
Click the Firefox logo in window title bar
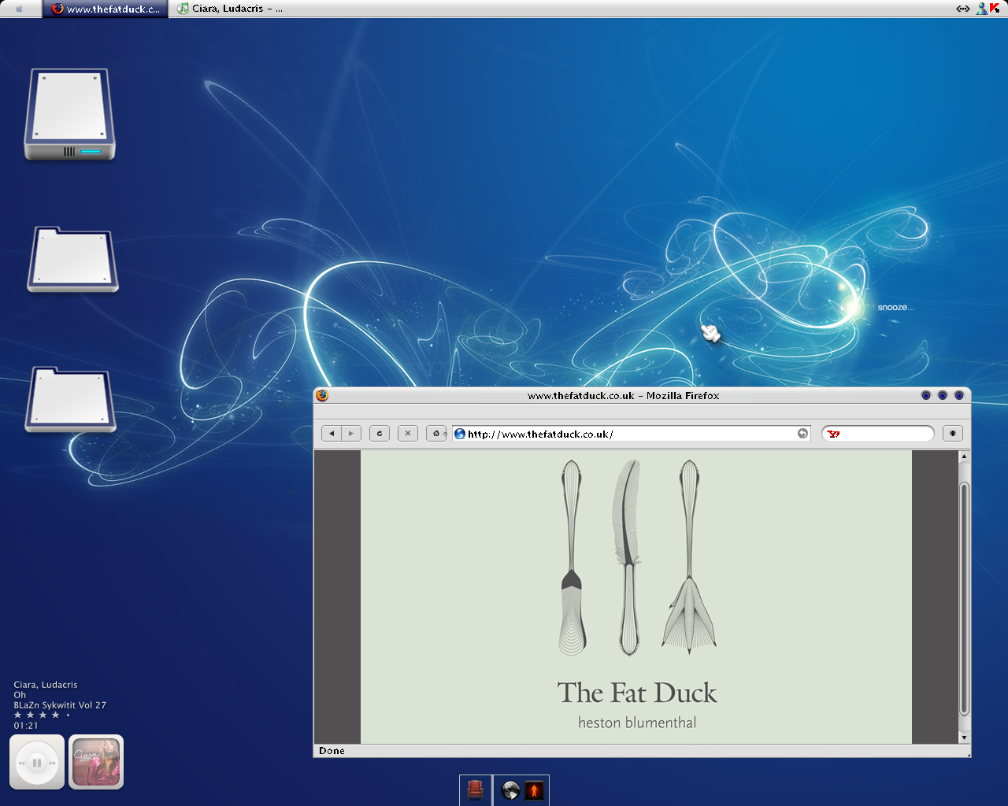coord(322,395)
